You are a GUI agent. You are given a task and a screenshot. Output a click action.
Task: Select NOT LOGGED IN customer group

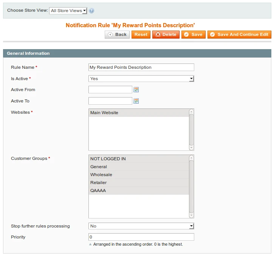click(x=138, y=159)
